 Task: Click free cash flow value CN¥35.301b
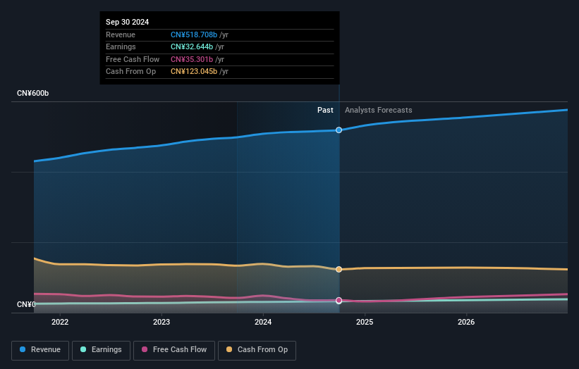(x=192, y=59)
